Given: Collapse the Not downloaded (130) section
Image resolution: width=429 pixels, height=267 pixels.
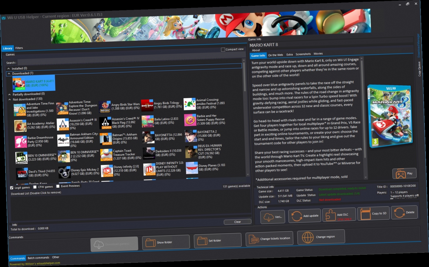Looking at the screenshot, I should 9,99.
